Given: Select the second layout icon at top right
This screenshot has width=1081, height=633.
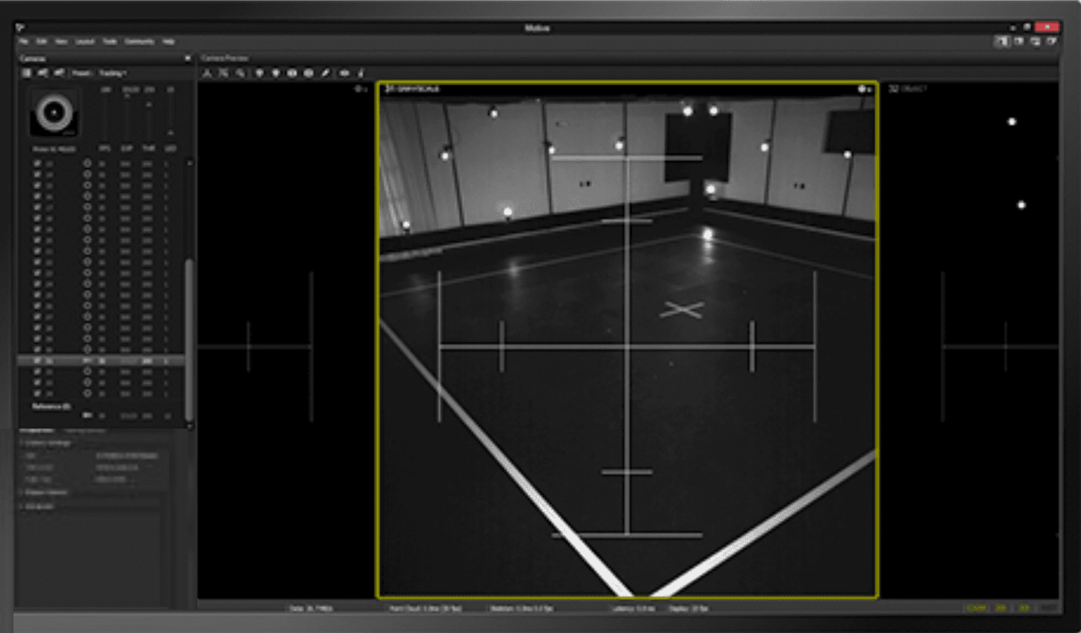Looking at the screenshot, I should click(x=1019, y=41).
